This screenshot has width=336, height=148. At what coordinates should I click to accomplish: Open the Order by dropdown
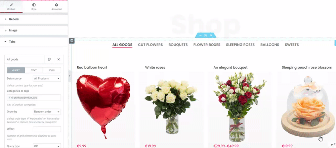click(x=47, y=112)
